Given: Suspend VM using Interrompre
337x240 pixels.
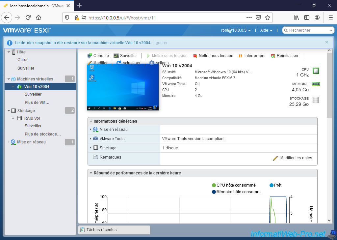Looking at the screenshot, I should pos(252,56).
